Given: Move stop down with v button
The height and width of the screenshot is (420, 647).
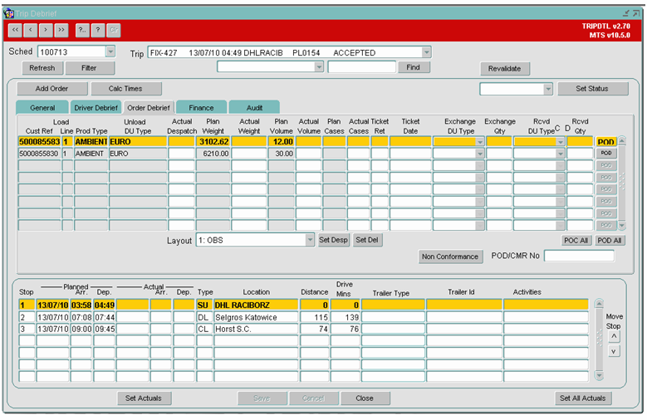Looking at the screenshot, I should 614,351.
